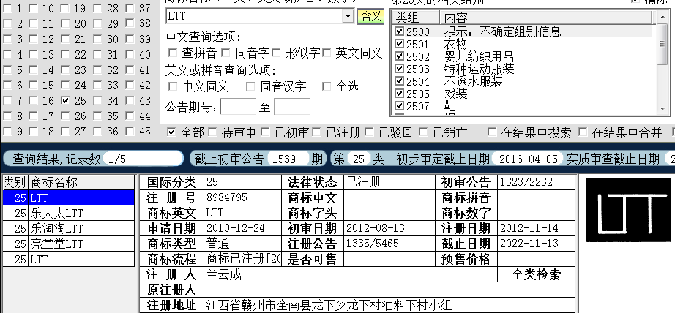Viewport: 675px width, 313px height.
Task: Click the 商标流程 value 商标已注册
Action: tap(242, 260)
